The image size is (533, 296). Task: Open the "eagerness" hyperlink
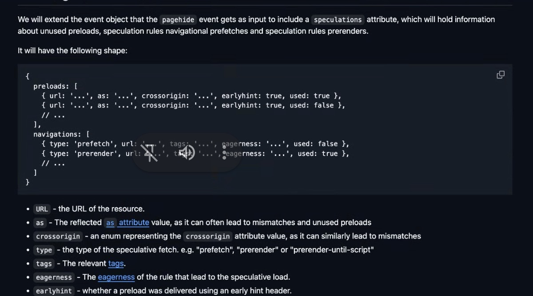[x=116, y=277]
